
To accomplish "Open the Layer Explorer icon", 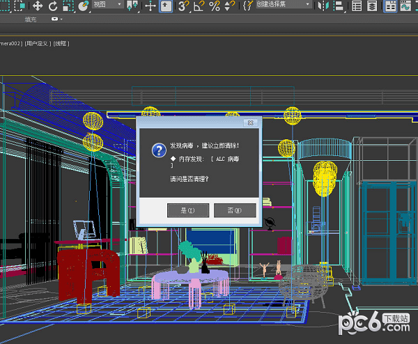I will pyautogui.click(x=373, y=6).
